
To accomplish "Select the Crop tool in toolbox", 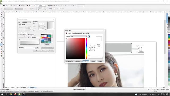I will [x=1, y=17].
